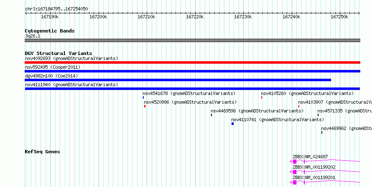Click the black nsv4469962 variant marker
The width and height of the screenshot is (372, 187).
pyautogui.click(x=322, y=132)
